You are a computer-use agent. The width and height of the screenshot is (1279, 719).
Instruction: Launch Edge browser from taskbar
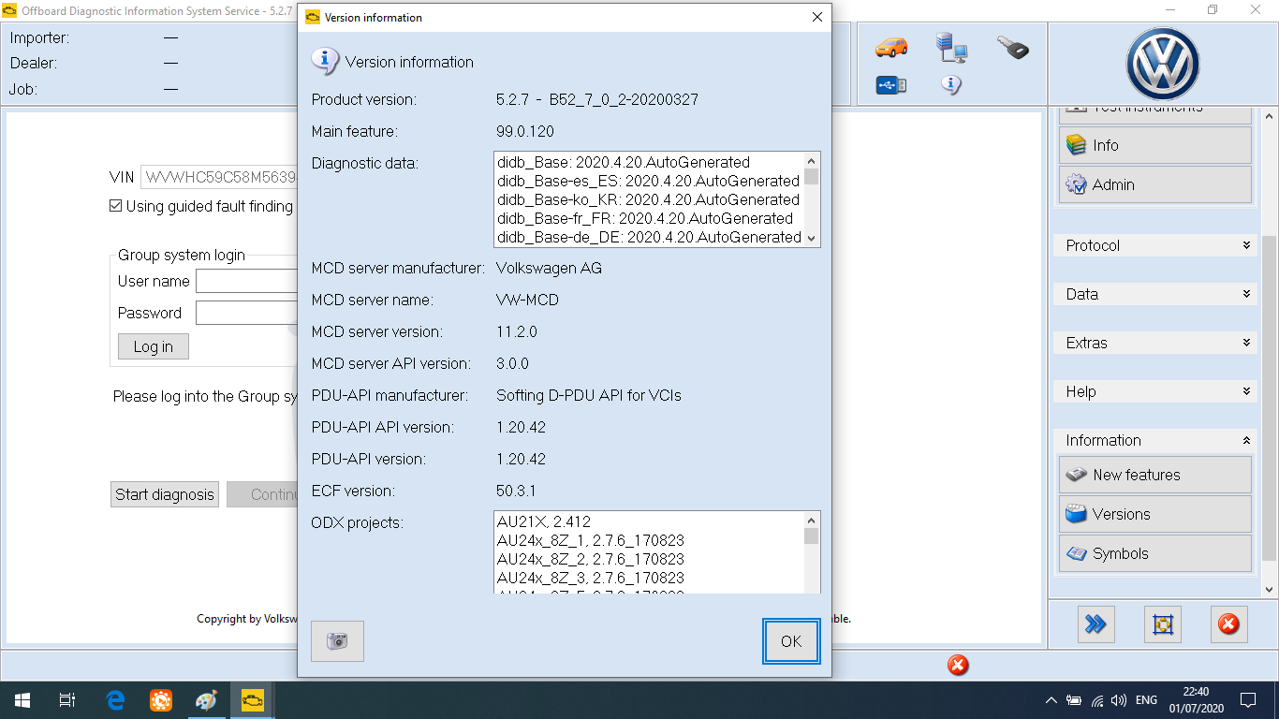(x=115, y=700)
